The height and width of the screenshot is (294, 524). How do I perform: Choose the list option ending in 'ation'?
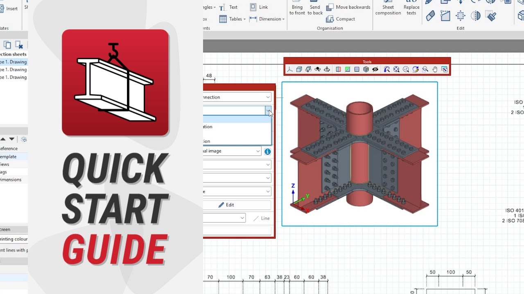point(237,127)
